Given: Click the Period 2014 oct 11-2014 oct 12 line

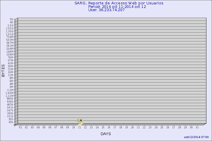Looking at the screenshot, I should [117, 6].
